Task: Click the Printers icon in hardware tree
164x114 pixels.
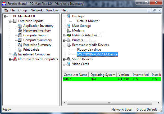Action: 69,40
